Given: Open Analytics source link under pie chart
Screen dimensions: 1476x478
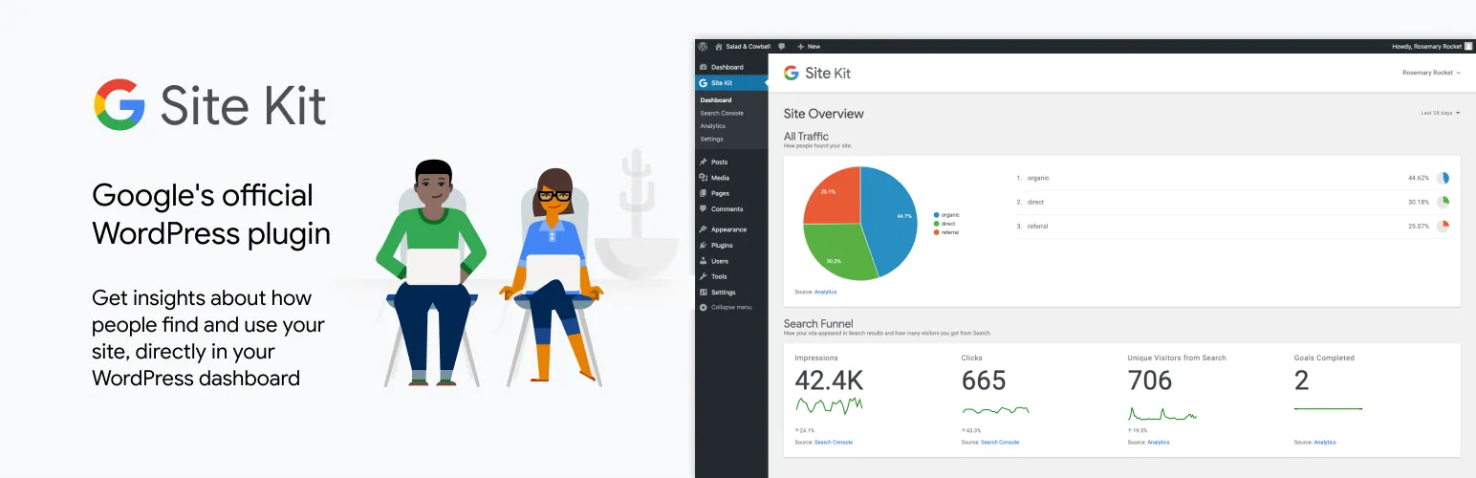Looking at the screenshot, I should [x=825, y=292].
